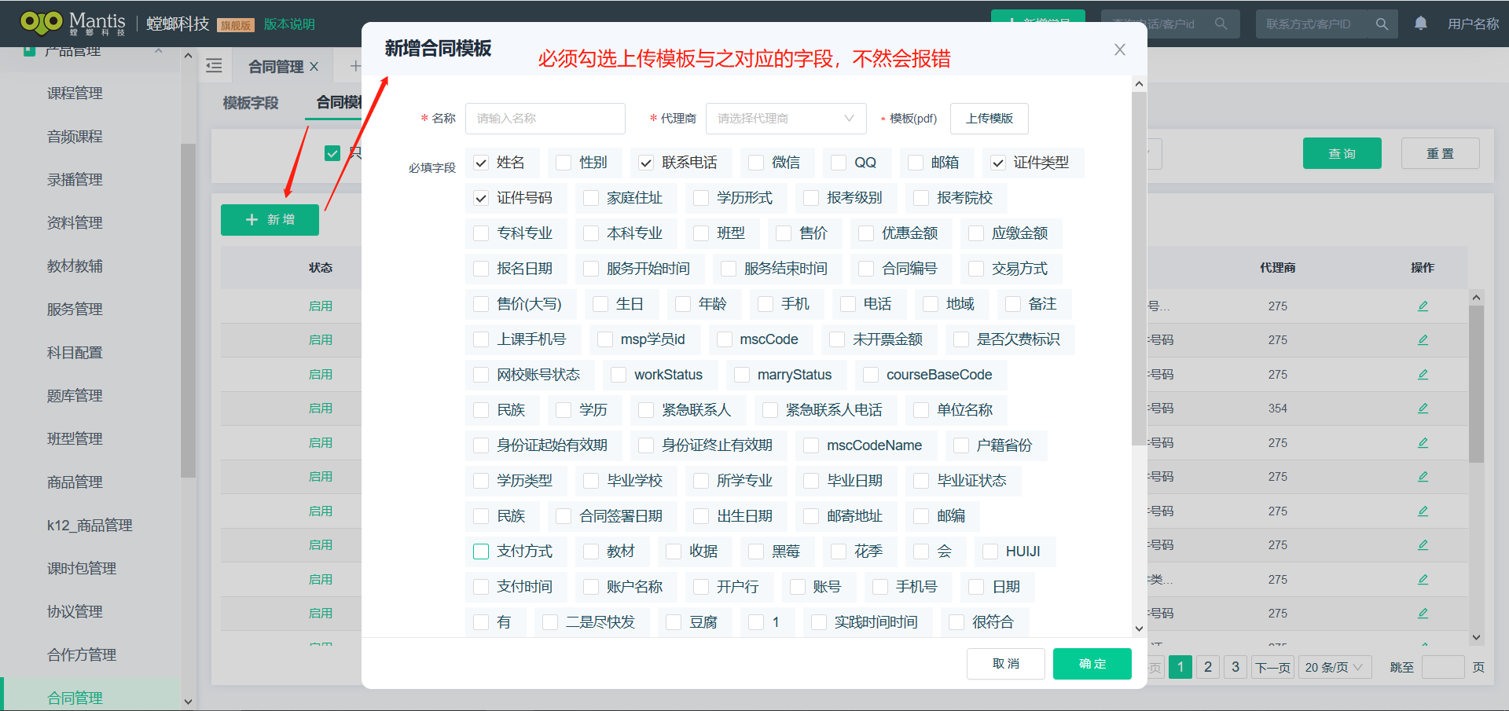This screenshot has width=1509, height=711.
Task: Open the notification bell
Action: pos(1420,24)
